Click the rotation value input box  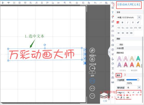92,73
